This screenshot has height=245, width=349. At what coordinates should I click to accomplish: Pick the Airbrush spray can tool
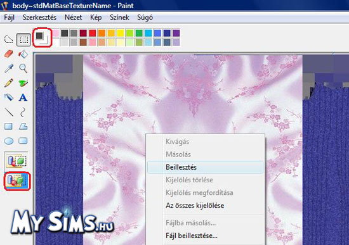9,97
